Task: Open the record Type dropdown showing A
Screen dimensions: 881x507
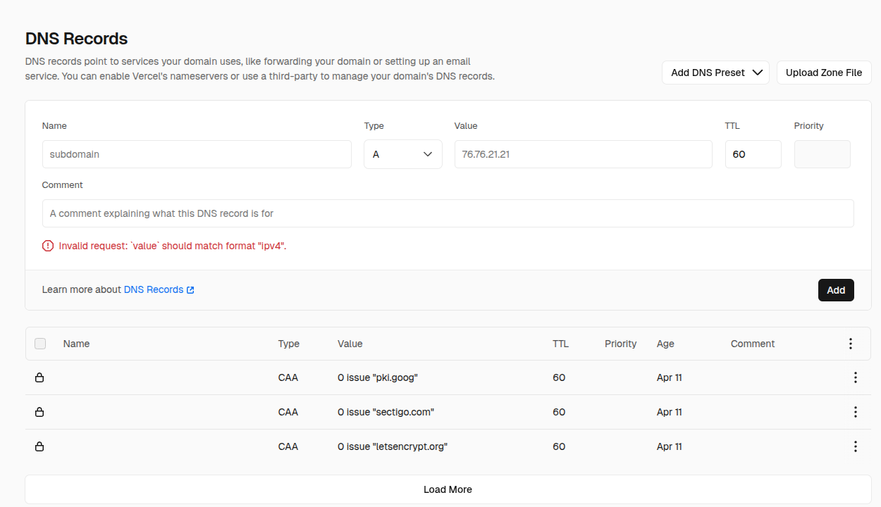Action: 403,154
